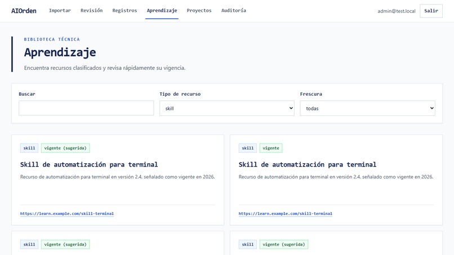Click the vigente badge on the top-right card
The height and width of the screenshot is (255, 454).
(271, 148)
